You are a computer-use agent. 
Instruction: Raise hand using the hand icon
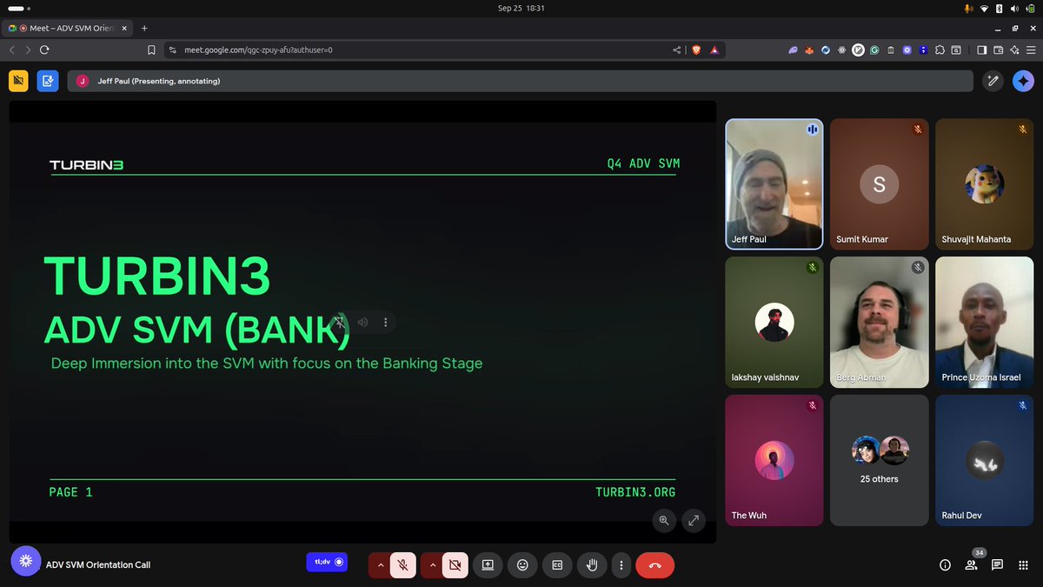(592, 564)
